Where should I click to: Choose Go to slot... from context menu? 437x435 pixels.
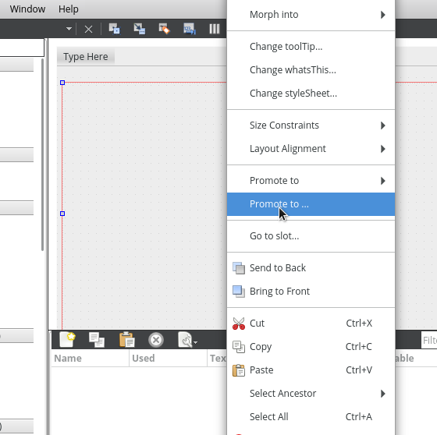311,236
